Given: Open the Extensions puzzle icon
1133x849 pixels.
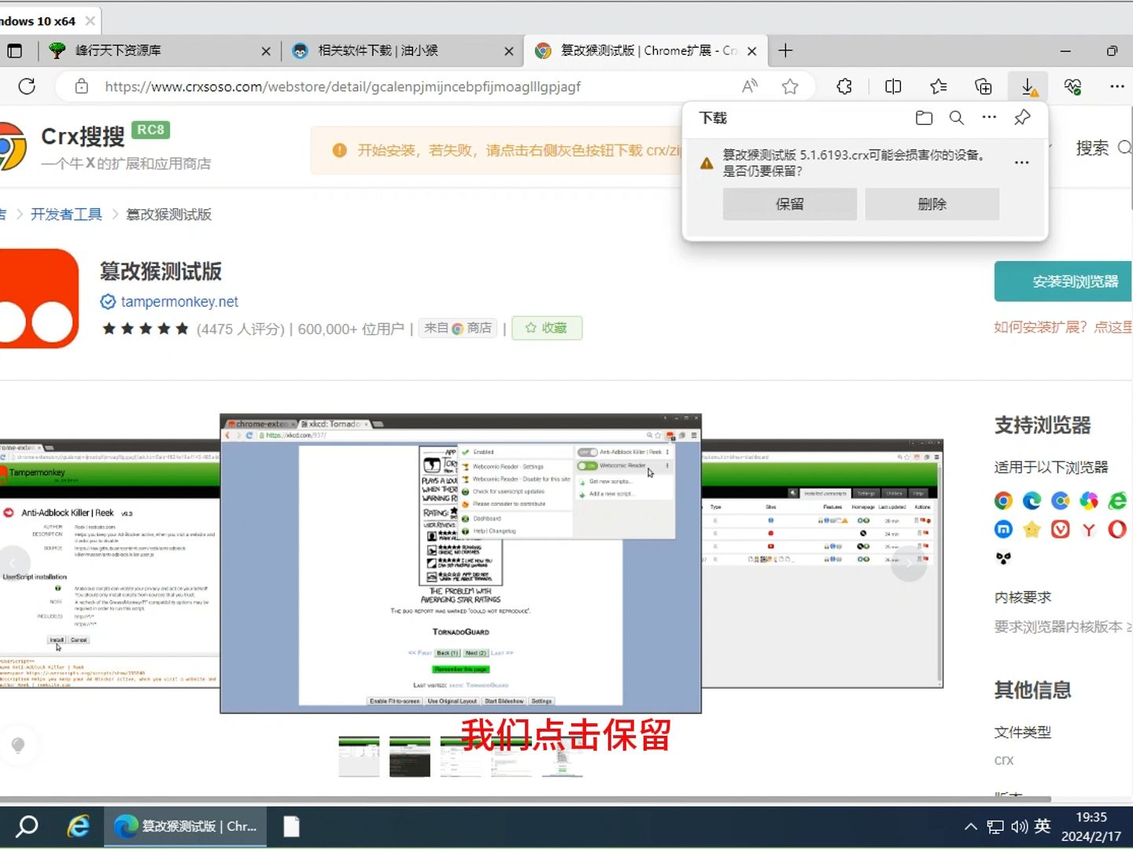Looking at the screenshot, I should coord(844,86).
